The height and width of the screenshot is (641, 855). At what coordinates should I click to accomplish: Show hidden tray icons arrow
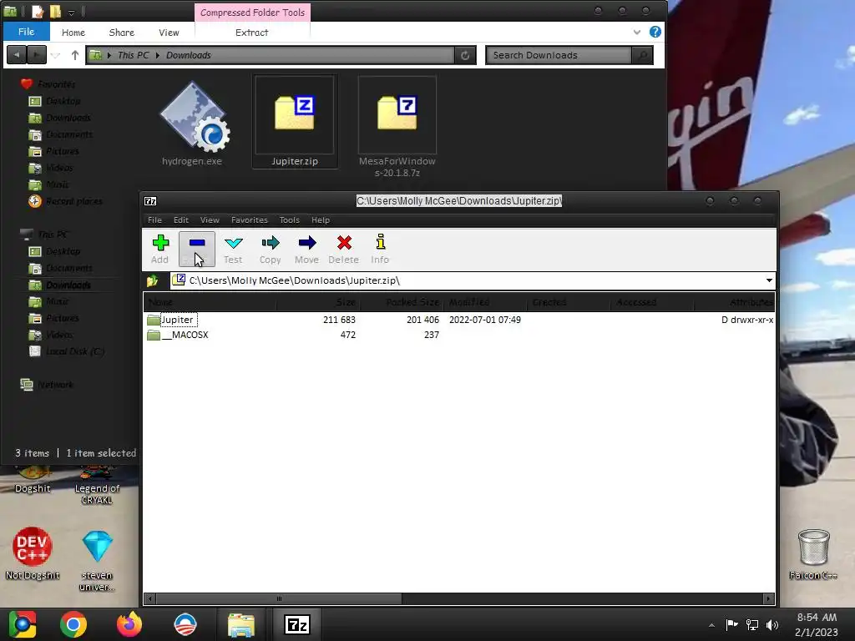(x=711, y=625)
